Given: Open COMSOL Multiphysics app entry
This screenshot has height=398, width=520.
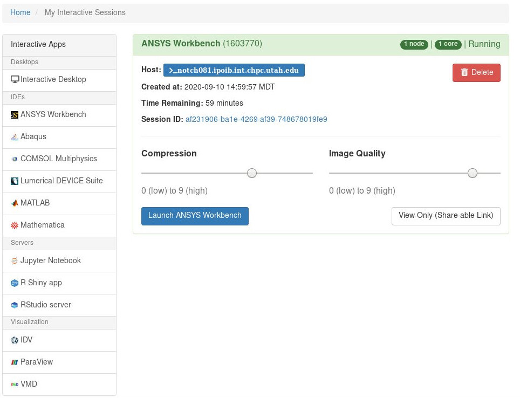Looking at the screenshot, I should pos(59,160).
